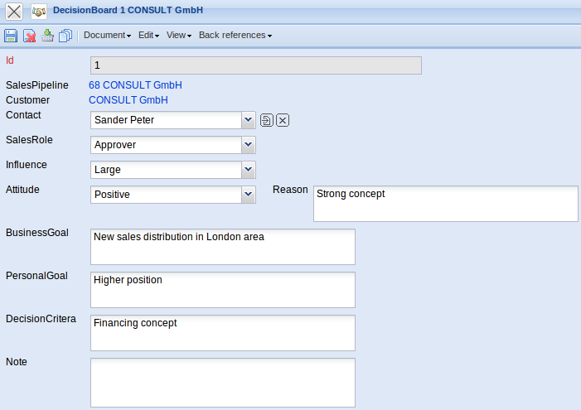This screenshot has height=410, width=581.
Task: Open the Edit menu
Action: [x=148, y=36]
